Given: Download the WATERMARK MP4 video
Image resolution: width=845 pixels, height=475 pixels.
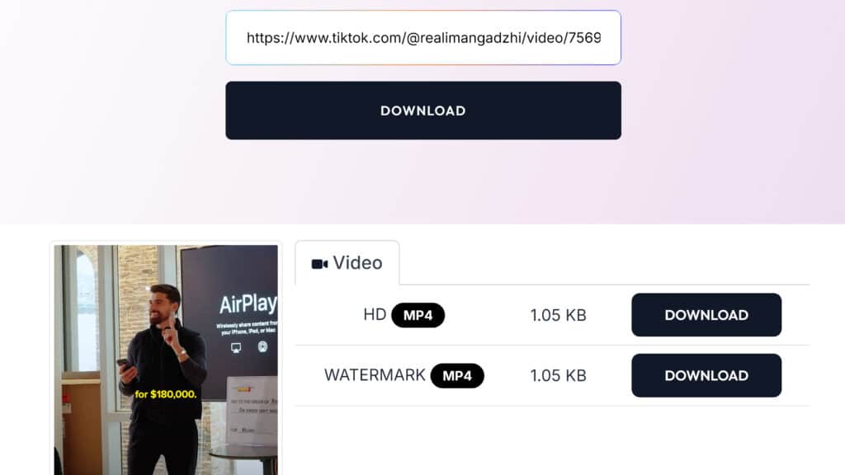Looking at the screenshot, I should click(706, 375).
